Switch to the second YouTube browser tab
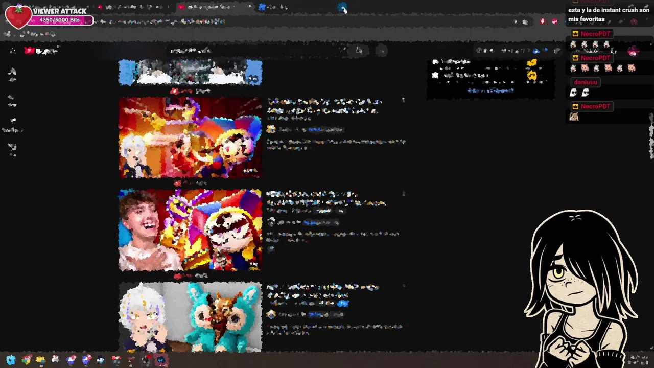This screenshot has width=654, height=368. pyautogui.click(x=215, y=7)
